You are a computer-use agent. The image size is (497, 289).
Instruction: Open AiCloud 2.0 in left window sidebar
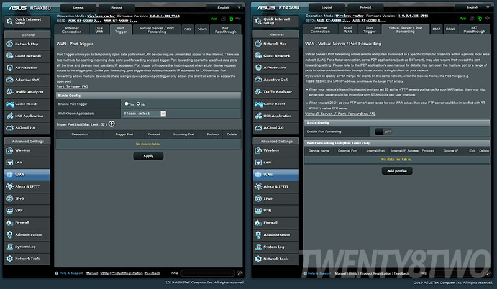(27, 128)
